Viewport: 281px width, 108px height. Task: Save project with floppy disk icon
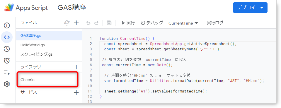[x=109, y=23]
